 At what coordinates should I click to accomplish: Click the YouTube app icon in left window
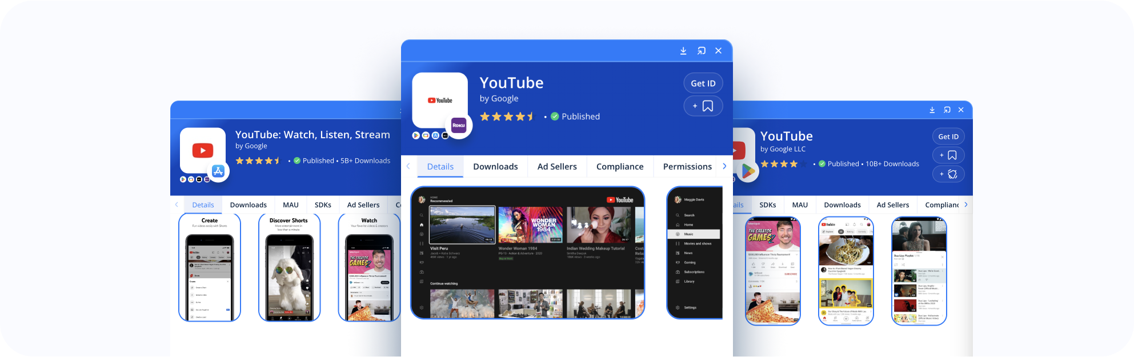pyautogui.click(x=203, y=150)
